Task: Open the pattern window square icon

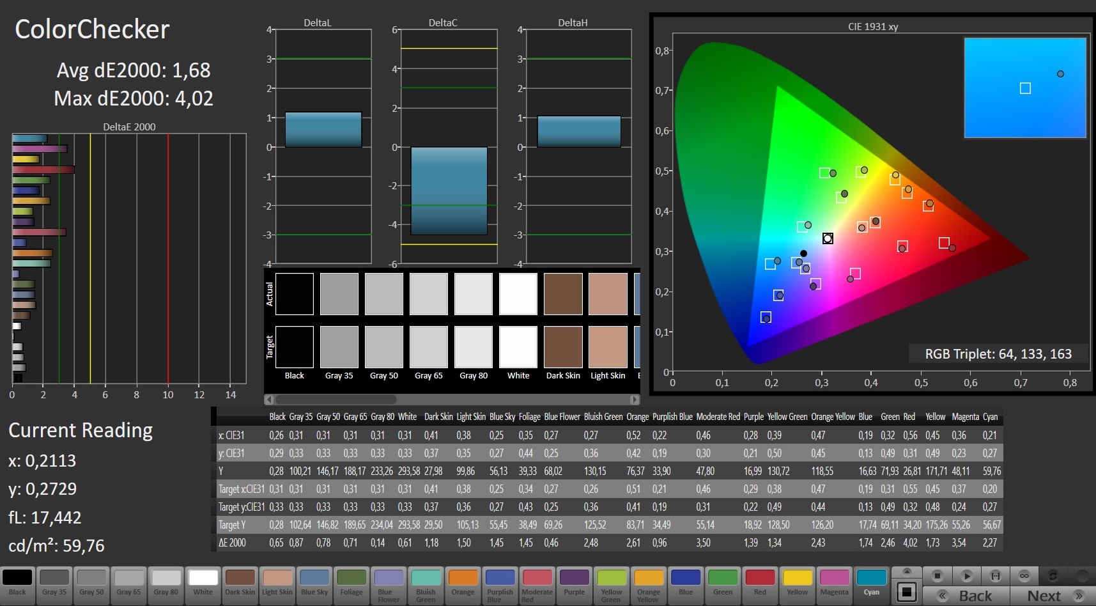Action: [906, 592]
